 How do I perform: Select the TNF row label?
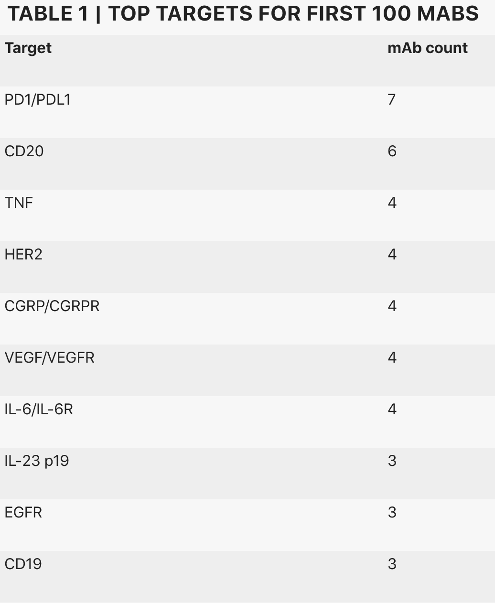click(x=19, y=203)
